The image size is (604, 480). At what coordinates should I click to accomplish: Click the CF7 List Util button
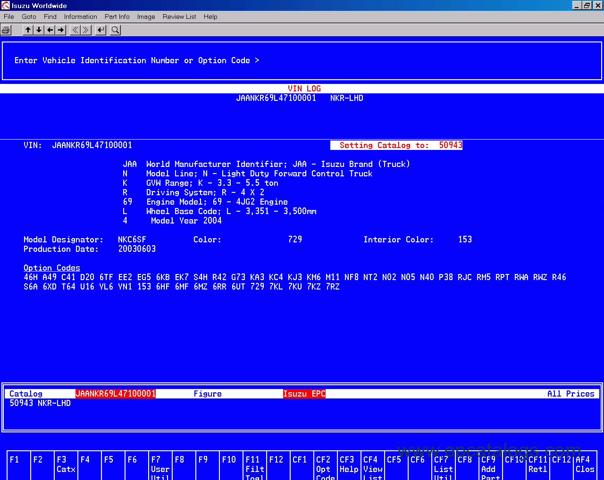point(444,465)
